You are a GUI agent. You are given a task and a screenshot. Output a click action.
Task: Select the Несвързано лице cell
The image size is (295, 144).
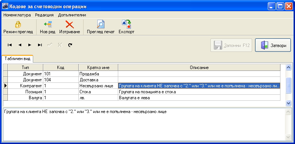click(x=98, y=86)
